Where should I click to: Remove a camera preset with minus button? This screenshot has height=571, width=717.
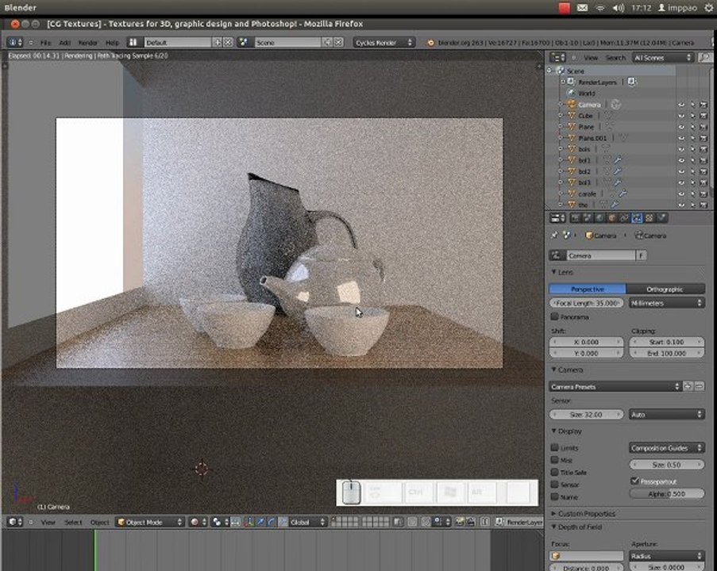coord(699,386)
